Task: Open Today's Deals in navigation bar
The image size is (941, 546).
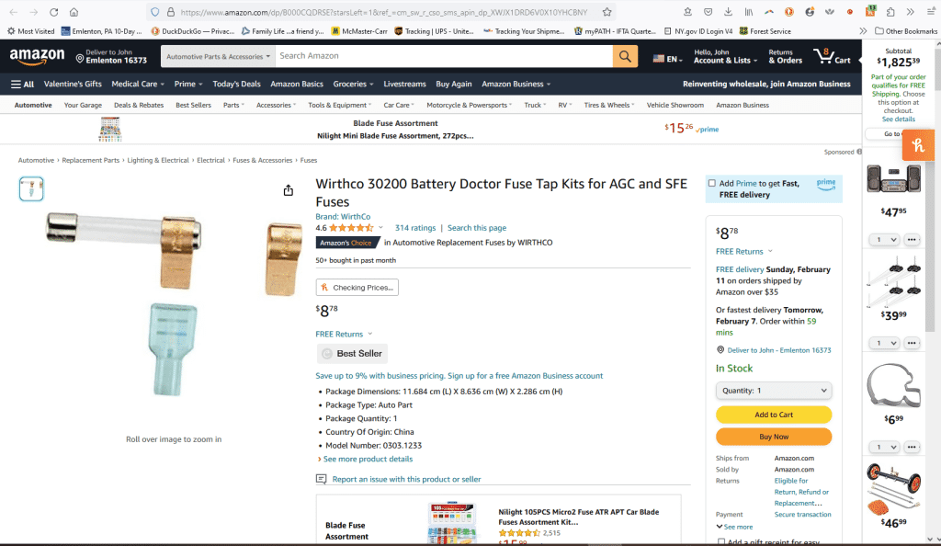Action: (236, 84)
